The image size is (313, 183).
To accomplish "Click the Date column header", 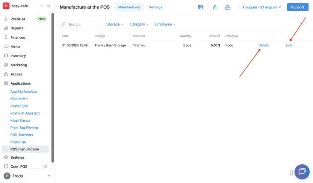I will coord(65,36).
